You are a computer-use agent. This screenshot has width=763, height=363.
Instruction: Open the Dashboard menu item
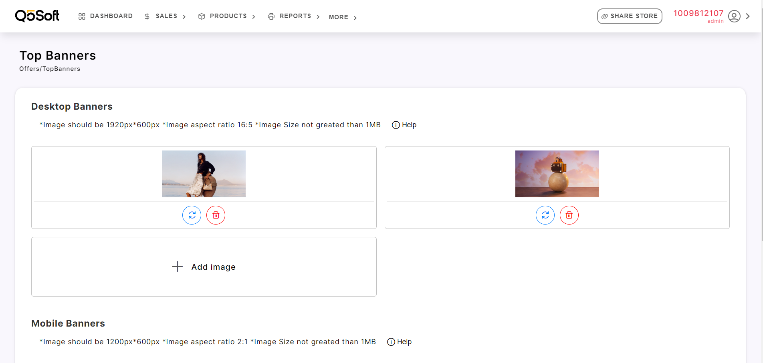coord(106,16)
